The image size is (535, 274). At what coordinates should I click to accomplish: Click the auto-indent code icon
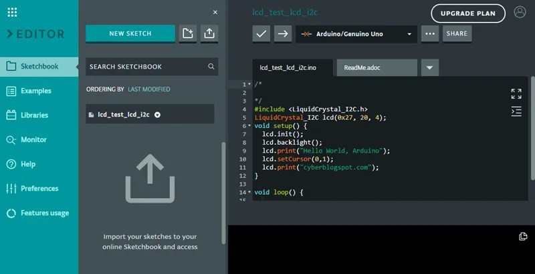516,111
